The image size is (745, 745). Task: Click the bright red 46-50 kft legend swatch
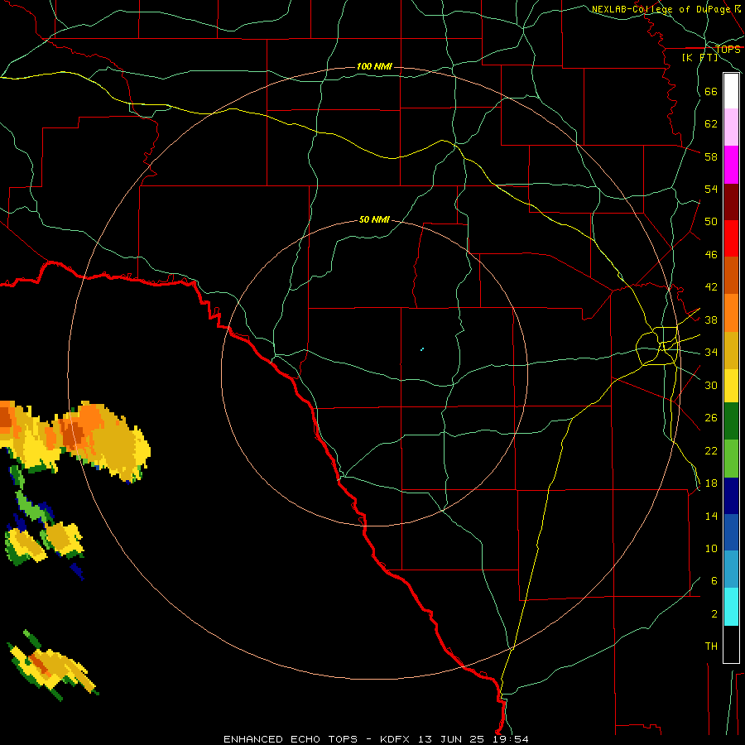(x=731, y=238)
